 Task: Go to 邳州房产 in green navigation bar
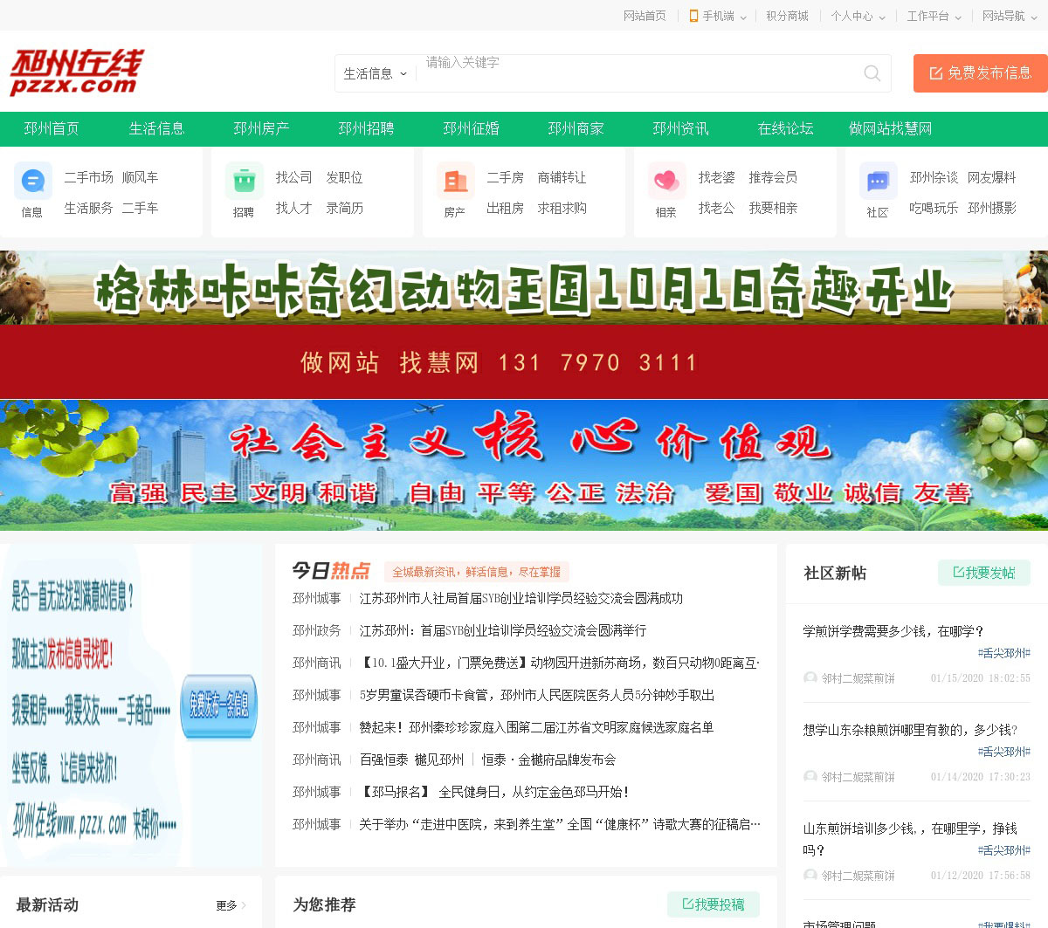click(x=261, y=128)
